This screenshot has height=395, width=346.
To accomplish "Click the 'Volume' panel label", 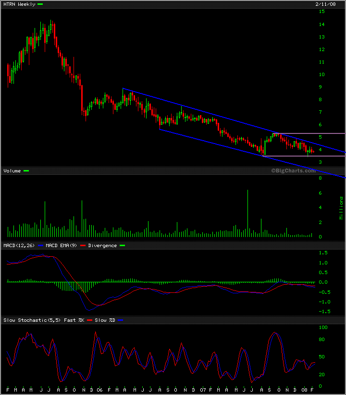I will pos(12,171).
